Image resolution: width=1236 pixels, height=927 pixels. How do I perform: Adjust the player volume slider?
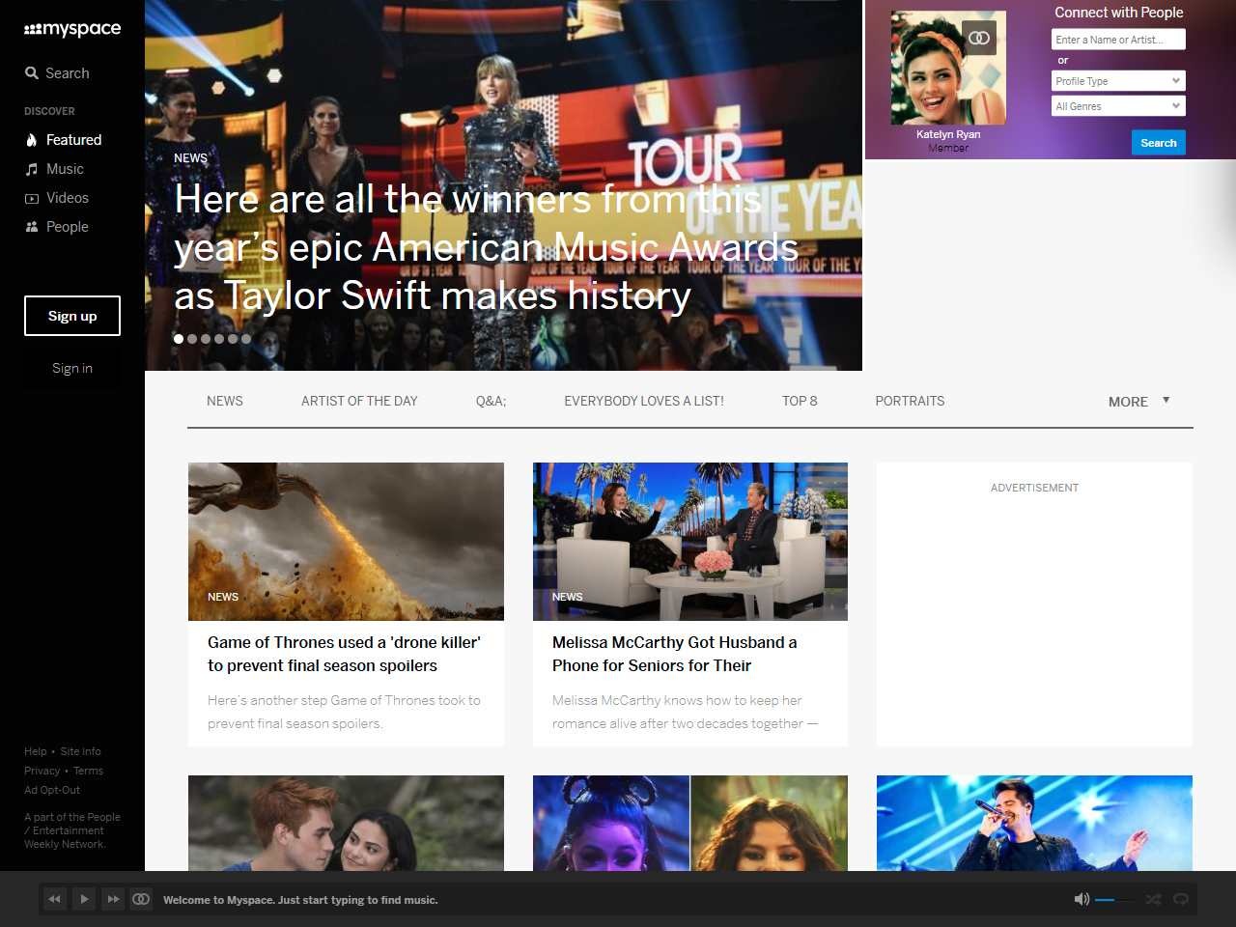[1114, 900]
